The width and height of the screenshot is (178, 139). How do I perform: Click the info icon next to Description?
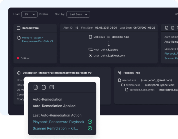19,73
